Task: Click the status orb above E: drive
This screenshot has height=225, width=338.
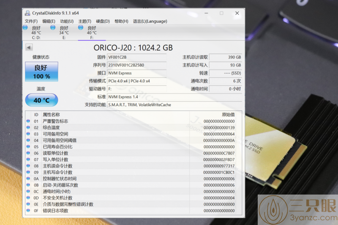Action: click(53, 27)
